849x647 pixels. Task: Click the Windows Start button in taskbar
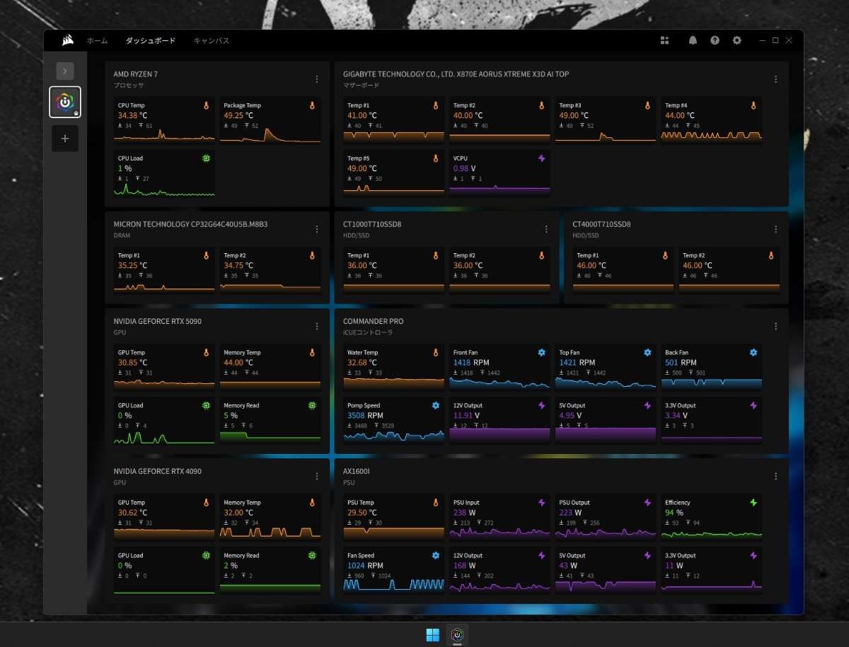coord(432,634)
